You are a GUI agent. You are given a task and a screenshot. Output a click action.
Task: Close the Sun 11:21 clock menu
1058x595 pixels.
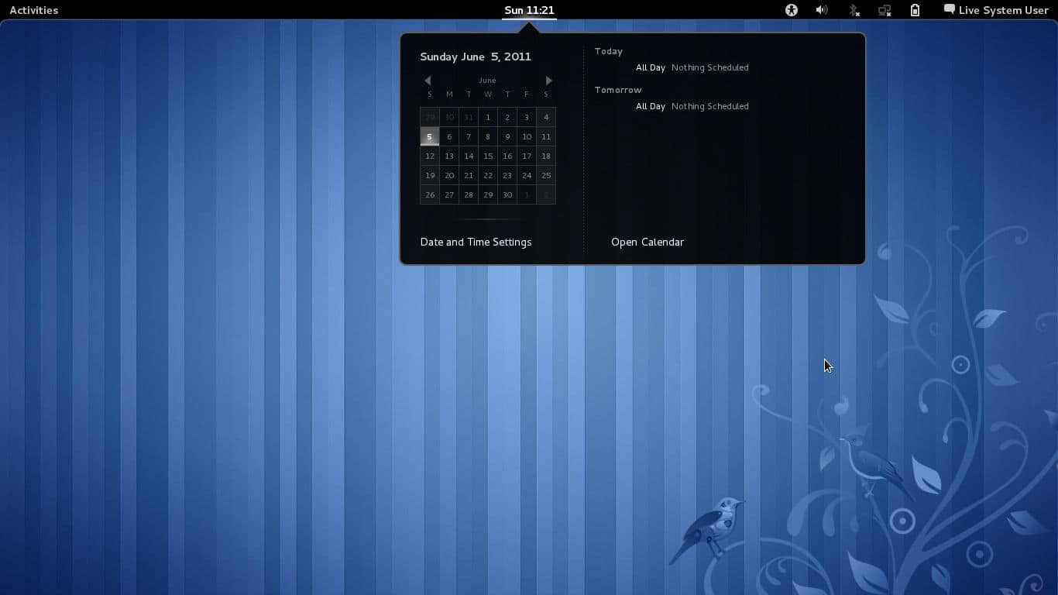click(x=529, y=10)
